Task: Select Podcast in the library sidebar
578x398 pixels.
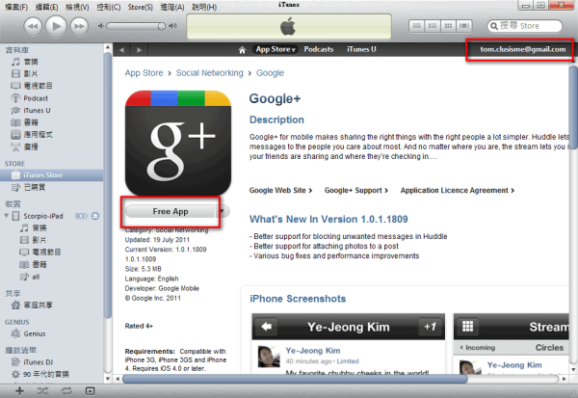Action: [31, 98]
